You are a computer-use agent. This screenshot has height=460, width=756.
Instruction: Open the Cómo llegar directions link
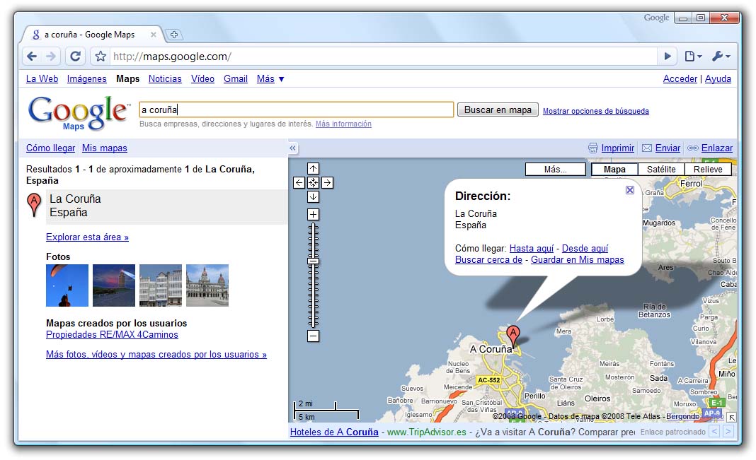pos(51,148)
